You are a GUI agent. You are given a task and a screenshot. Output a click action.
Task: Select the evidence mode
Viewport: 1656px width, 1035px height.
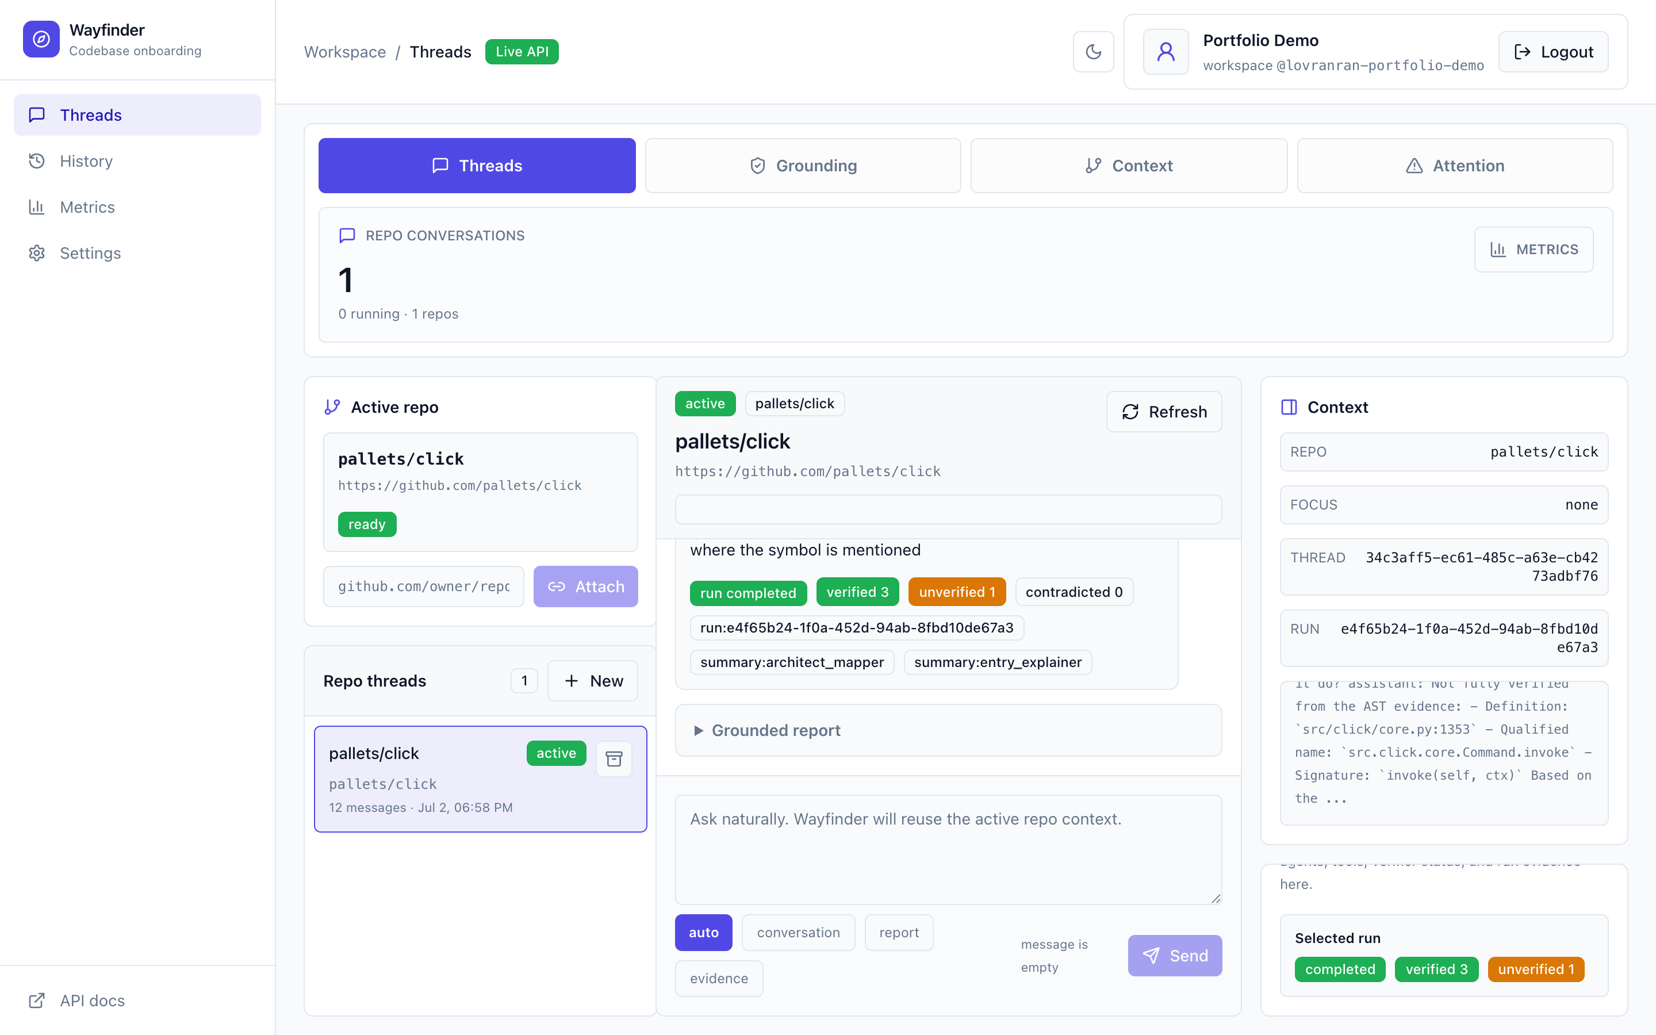click(719, 978)
